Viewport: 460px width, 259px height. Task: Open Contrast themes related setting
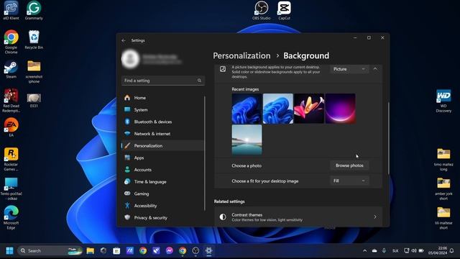(298, 217)
